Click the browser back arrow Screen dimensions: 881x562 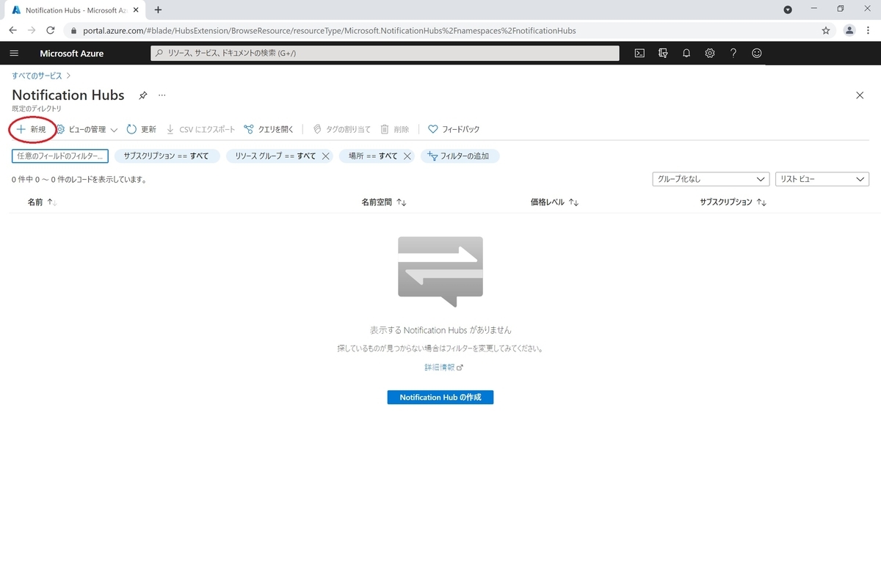tap(12, 30)
